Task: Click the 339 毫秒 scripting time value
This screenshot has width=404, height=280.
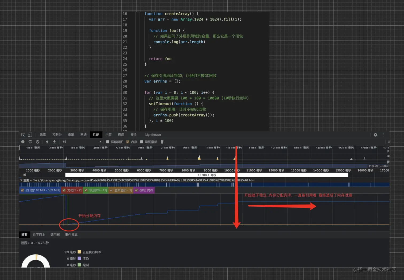Action: [70, 252]
